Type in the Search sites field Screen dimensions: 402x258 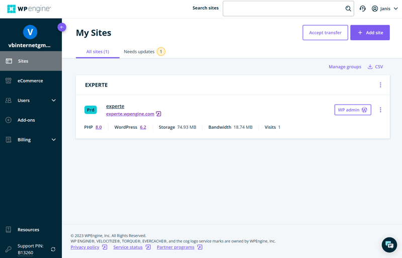(x=284, y=9)
